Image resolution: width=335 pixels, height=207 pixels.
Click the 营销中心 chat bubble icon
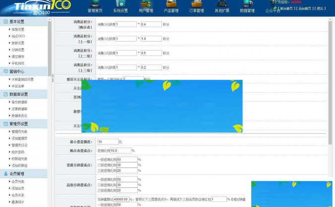(x=5, y=71)
